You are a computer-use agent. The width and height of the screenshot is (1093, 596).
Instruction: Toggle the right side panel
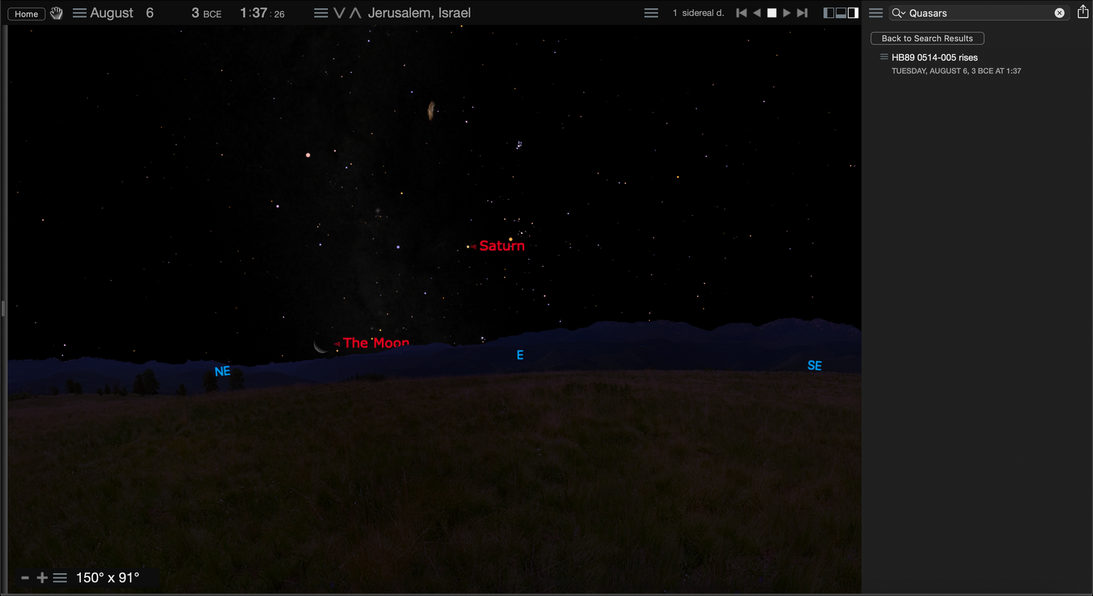pos(853,13)
